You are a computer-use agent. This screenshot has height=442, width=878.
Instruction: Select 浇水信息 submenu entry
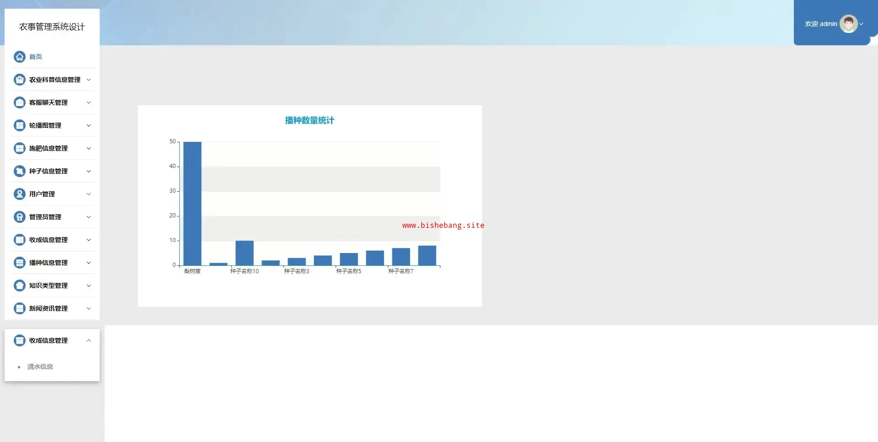pyautogui.click(x=40, y=367)
